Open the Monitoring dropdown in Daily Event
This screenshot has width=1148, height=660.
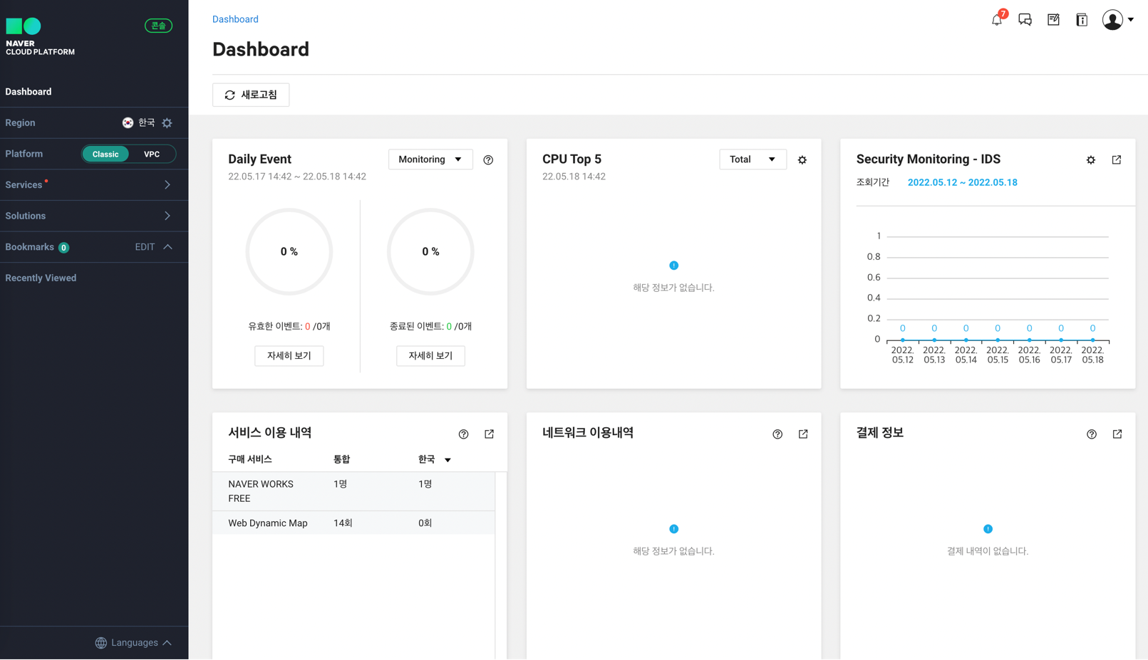tap(430, 159)
